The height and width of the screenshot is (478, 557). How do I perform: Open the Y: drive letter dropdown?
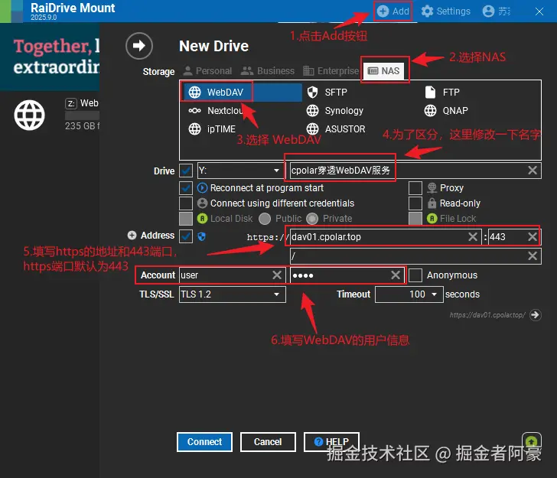[241, 171]
